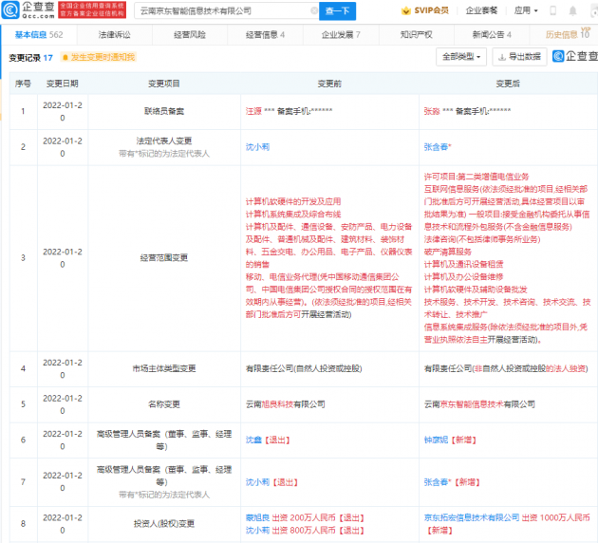
Task: Select 云南京东智能信息技术有限公司 new name cell
Action: coord(479,404)
